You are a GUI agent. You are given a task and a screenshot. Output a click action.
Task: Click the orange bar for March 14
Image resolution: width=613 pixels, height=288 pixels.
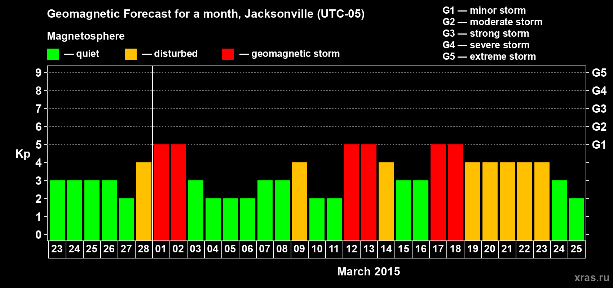(x=386, y=201)
